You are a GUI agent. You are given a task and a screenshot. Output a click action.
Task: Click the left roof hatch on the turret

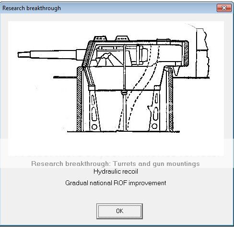point(100,38)
